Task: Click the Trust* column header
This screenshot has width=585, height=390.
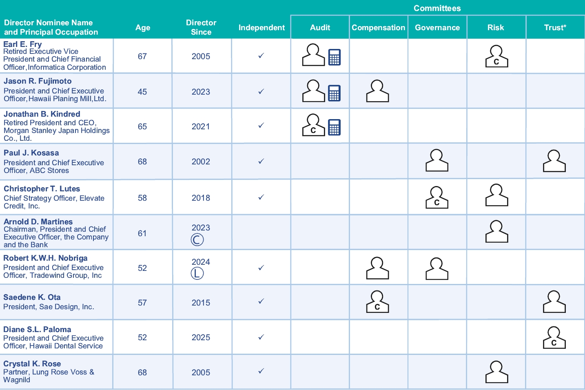Action: coord(555,27)
